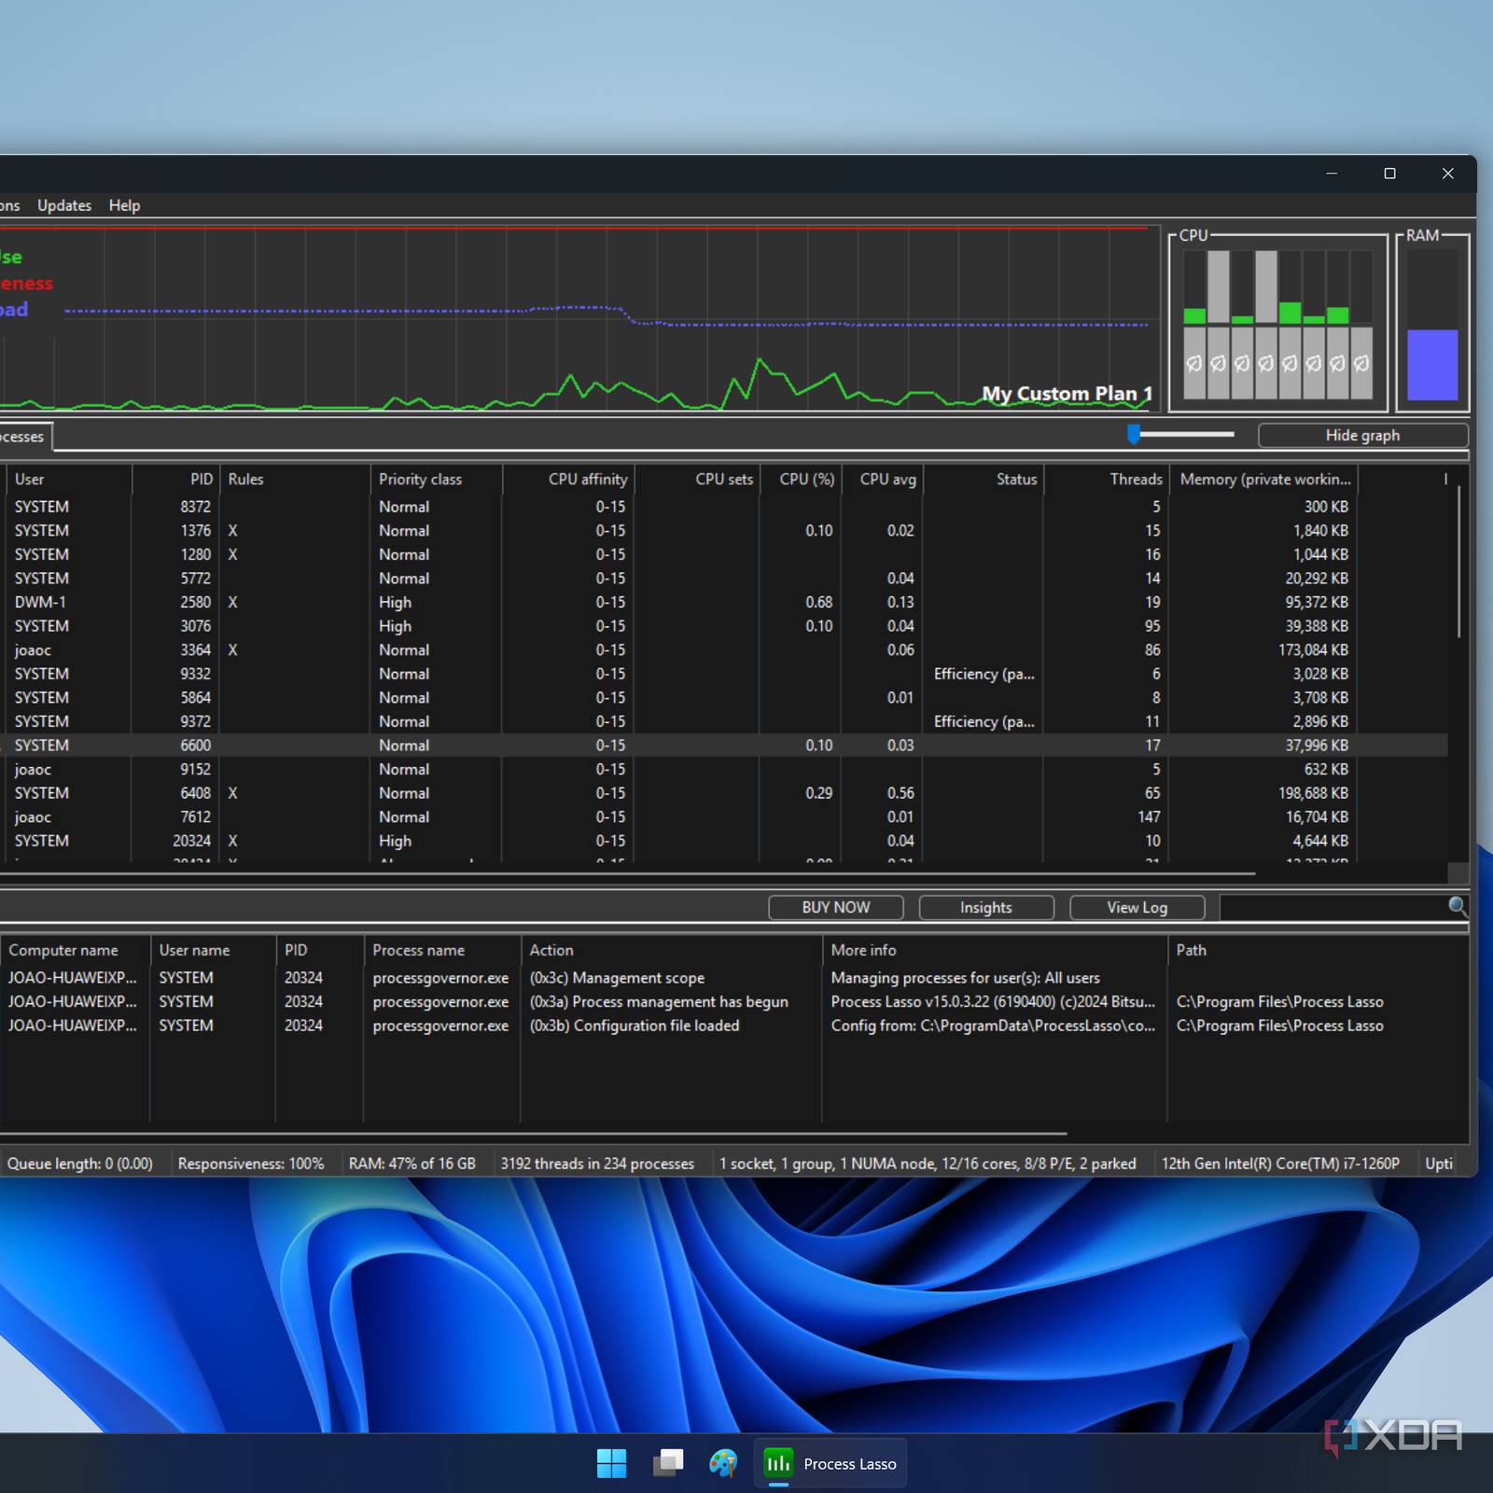Select the process row with PID 6408
This screenshot has width=1493, height=1493.
point(195,793)
